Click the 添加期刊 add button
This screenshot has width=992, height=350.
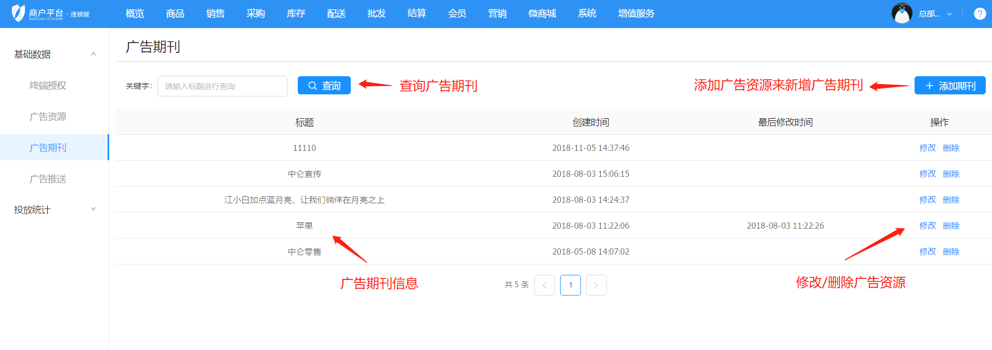tap(949, 86)
